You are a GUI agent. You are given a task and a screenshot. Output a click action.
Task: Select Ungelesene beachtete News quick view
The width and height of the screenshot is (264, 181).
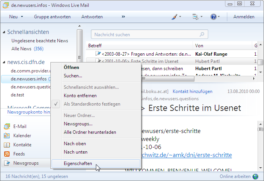(40, 41)
